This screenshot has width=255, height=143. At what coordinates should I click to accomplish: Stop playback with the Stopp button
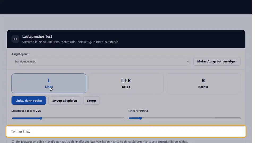click(x=91, y=101)
